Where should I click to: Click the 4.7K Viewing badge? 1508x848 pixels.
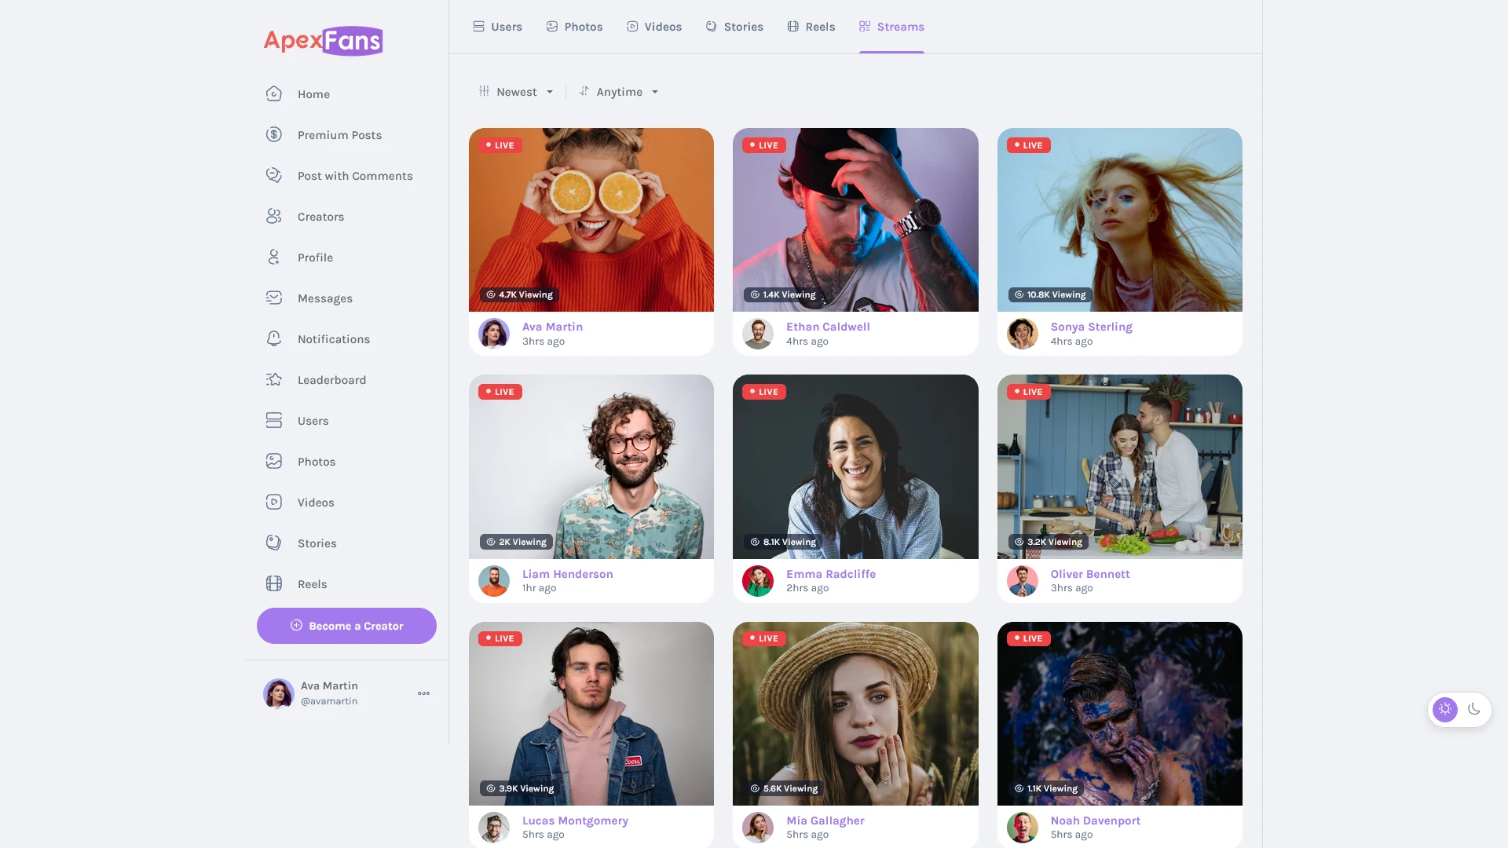coord(519,294)
